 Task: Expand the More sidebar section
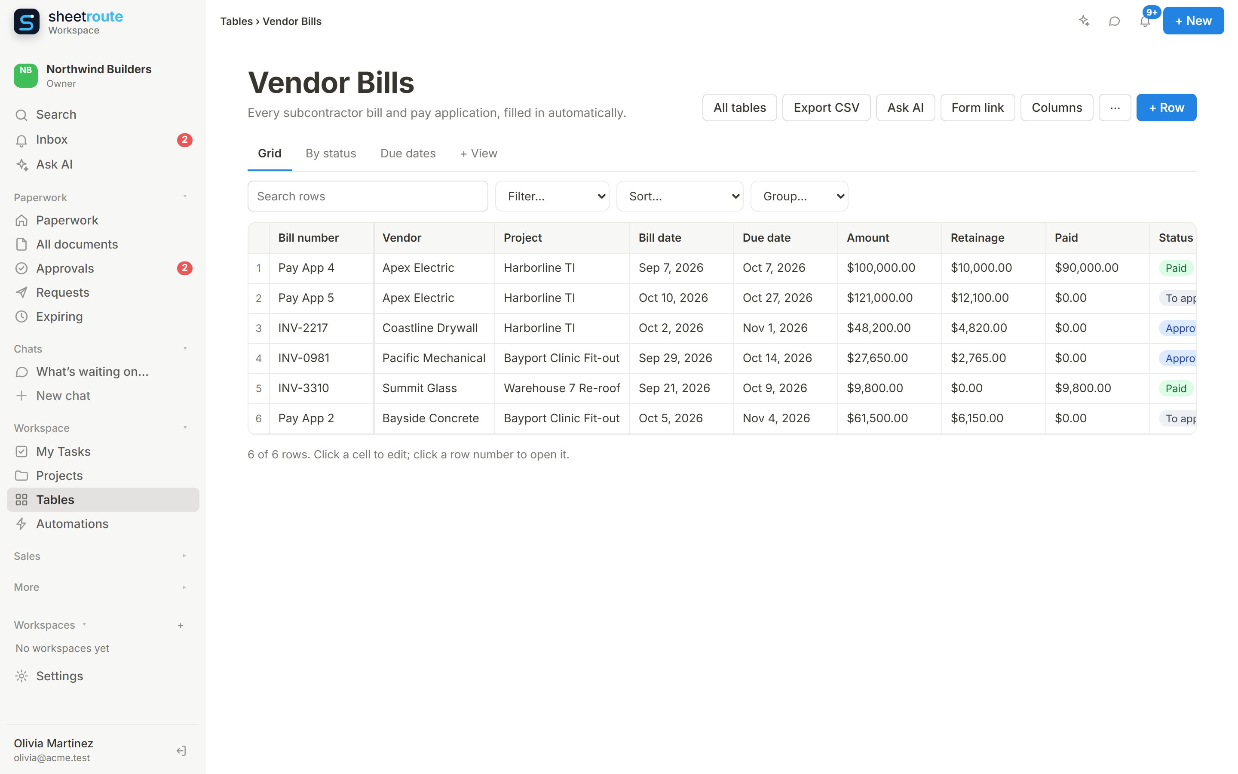pos(184,587)
